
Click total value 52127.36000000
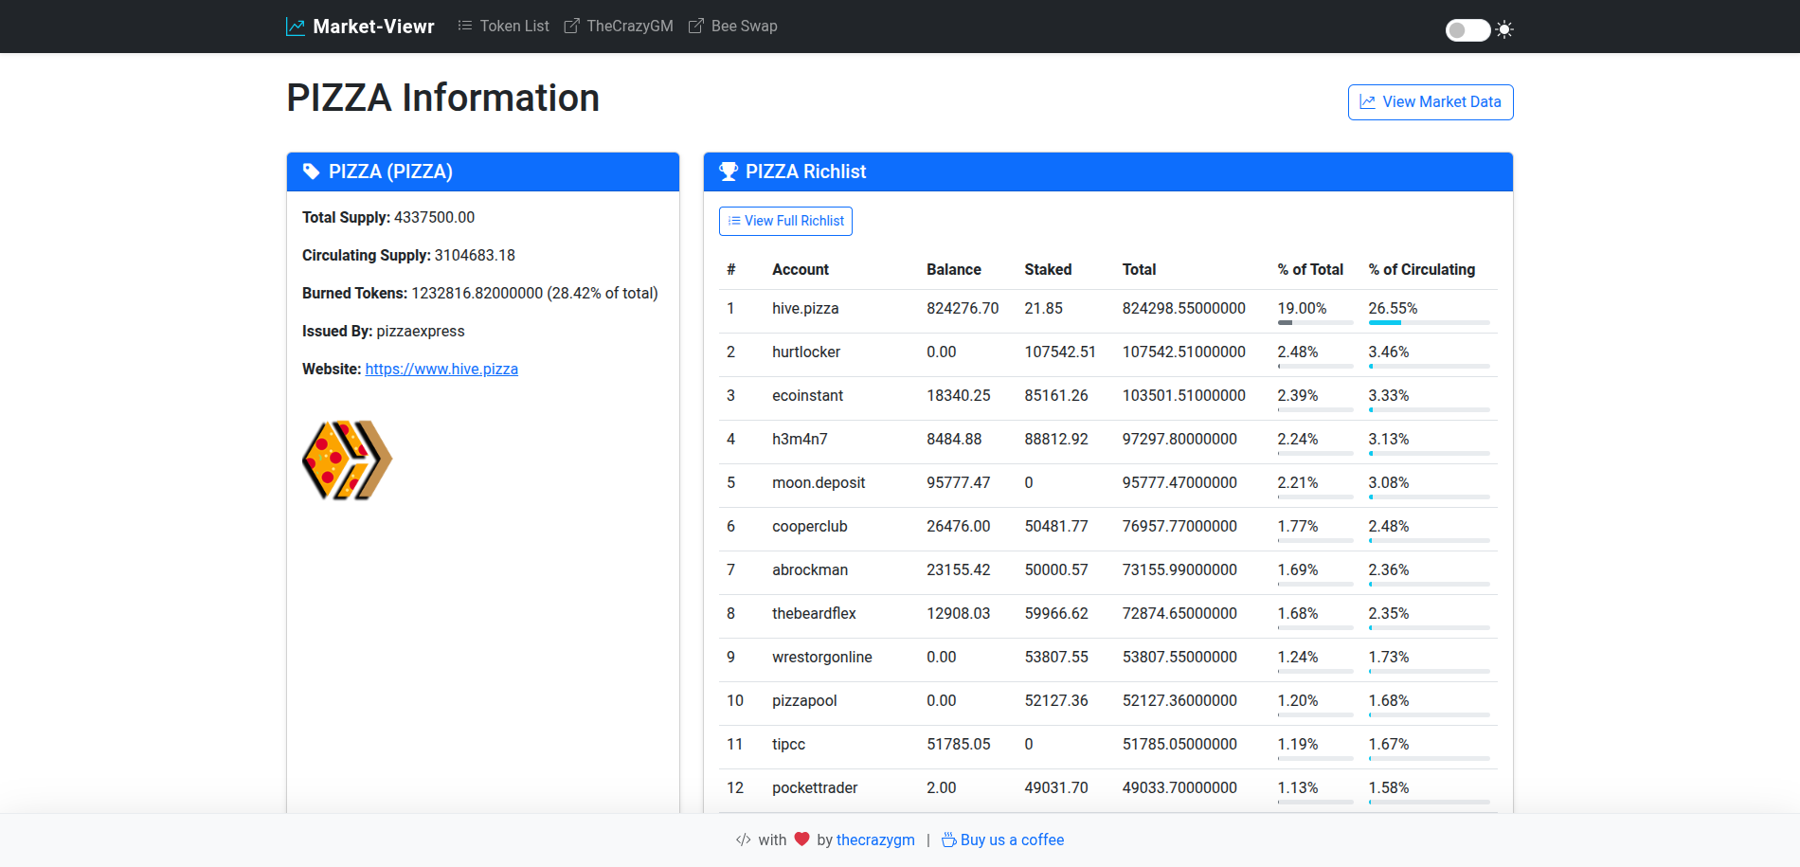pyautogui.click(x=1179, y=700)
